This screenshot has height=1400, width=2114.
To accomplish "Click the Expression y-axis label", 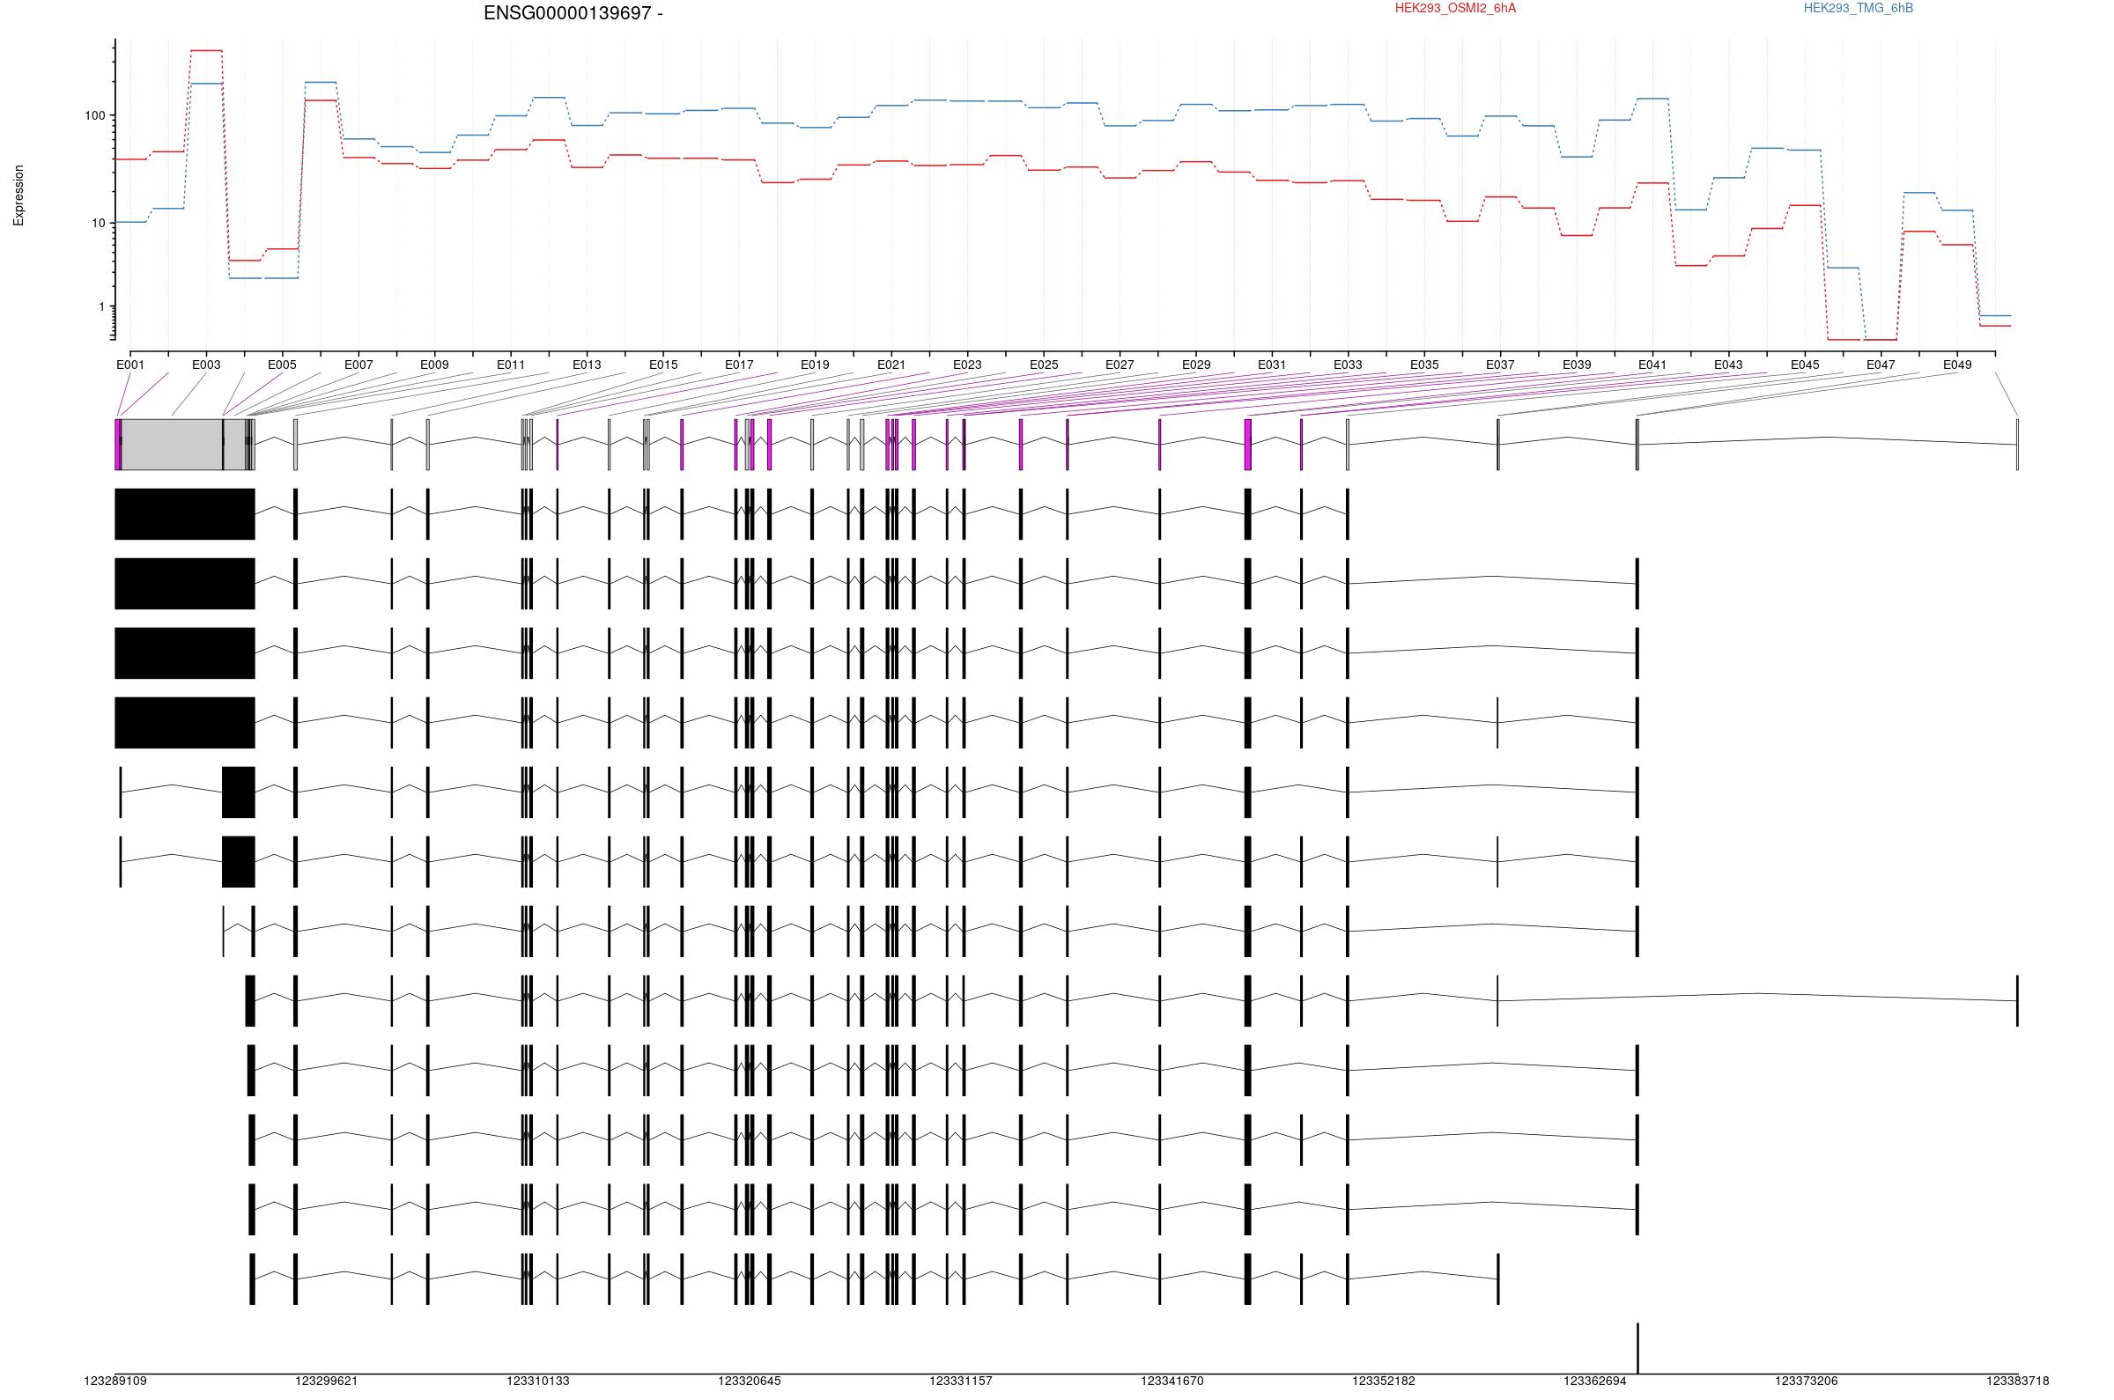I will [x=18, y=195].
